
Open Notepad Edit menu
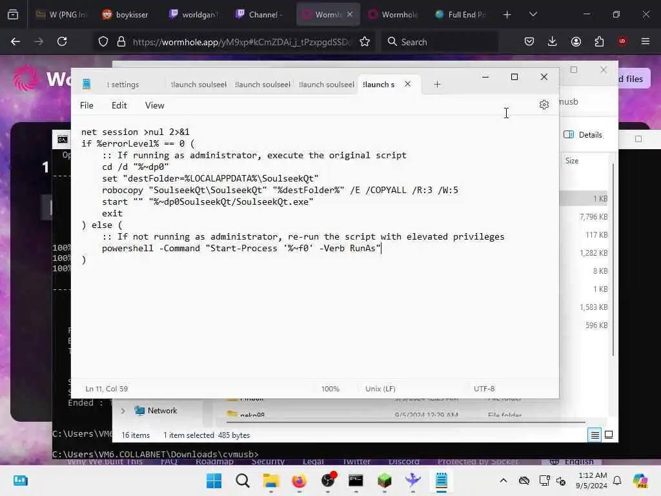(x=119, y=105)
